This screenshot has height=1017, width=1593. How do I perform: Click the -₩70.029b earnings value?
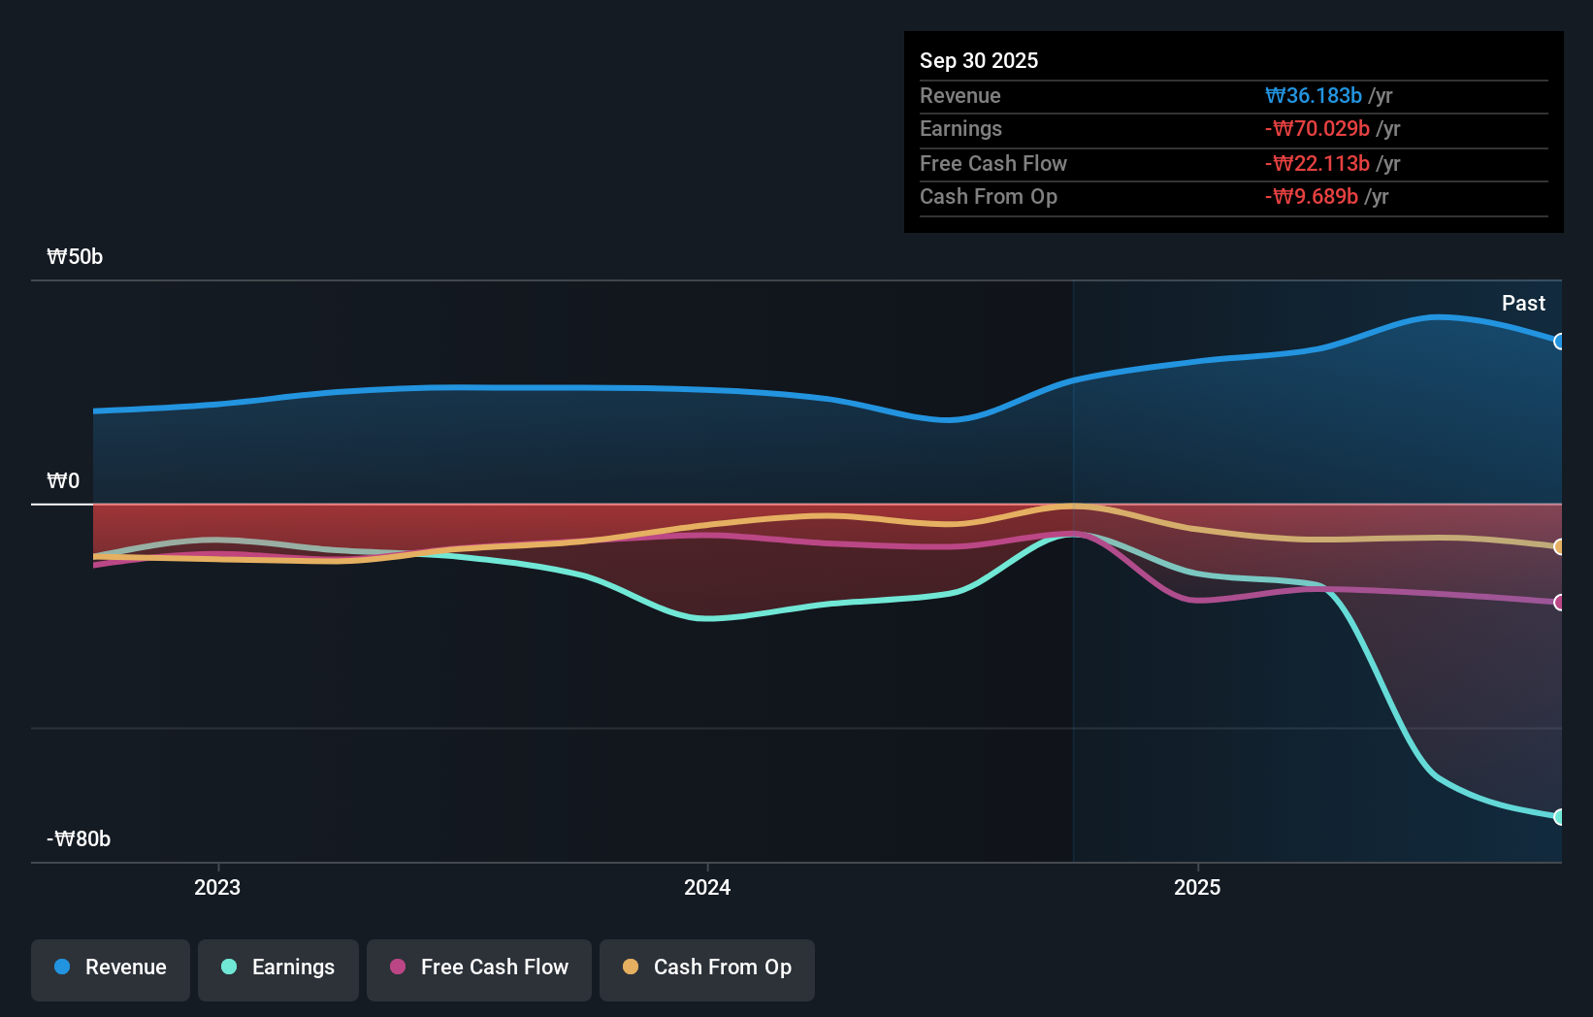[1317, 128]
